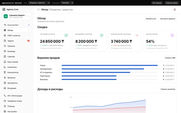Screen dimensions: 181x113
Task: Click the green trend icon on Входящие платежи card
Action: [x=102, y=35]
